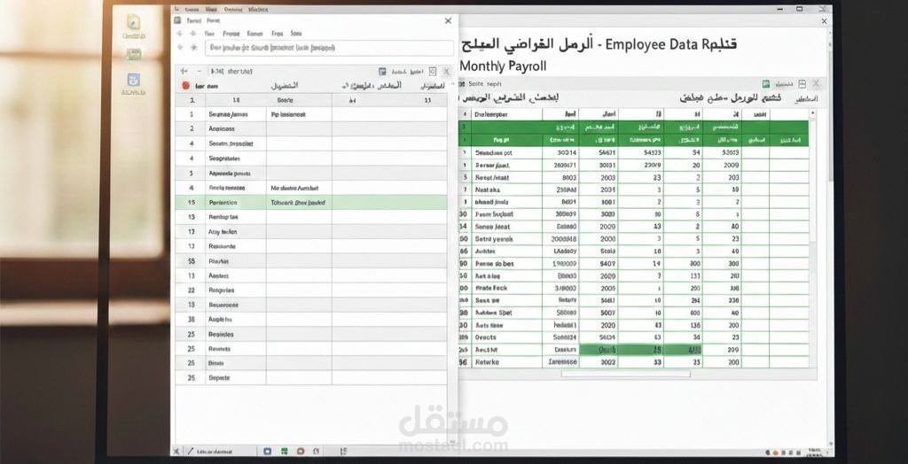
Task: Click the 'Boore' column header in left table
Action: [x=285, y=100]
